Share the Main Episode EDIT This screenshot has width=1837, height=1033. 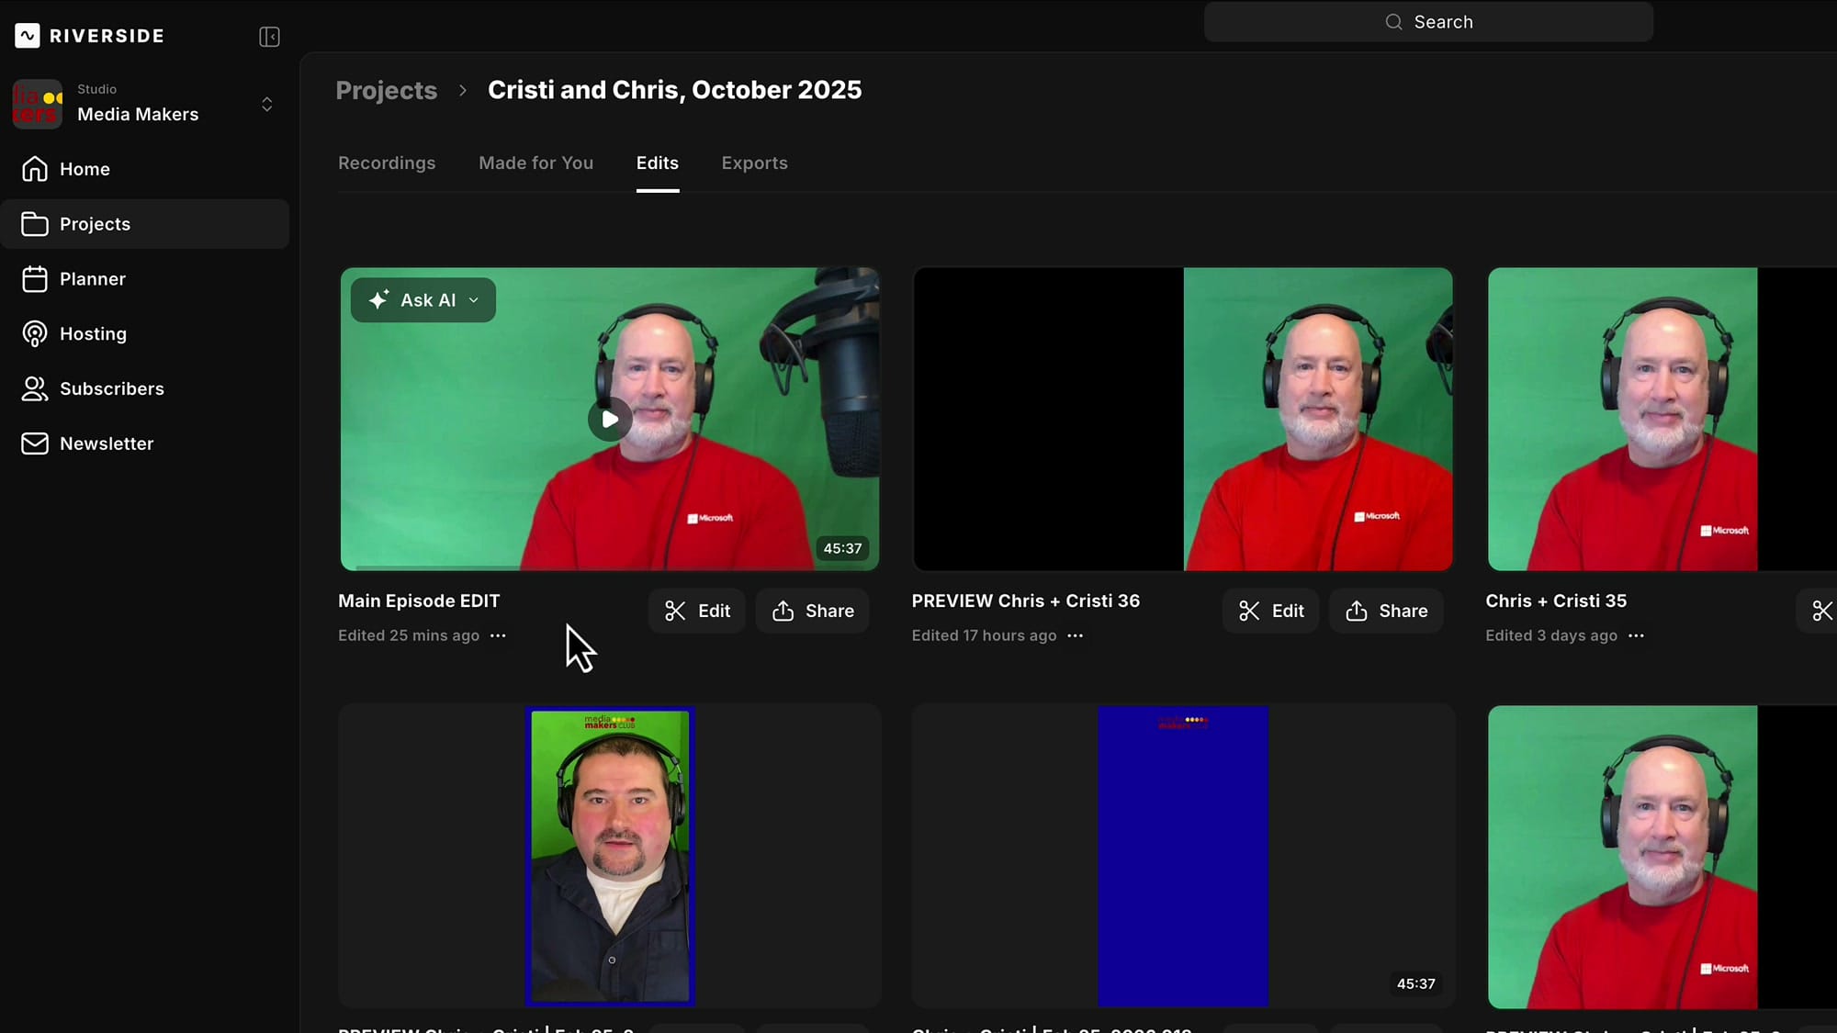(813, 612)
